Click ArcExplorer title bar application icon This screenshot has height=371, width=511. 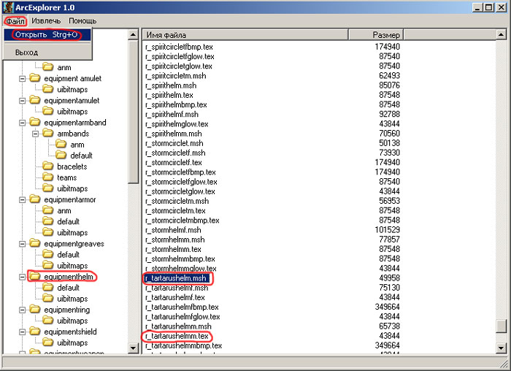click(x=8, y=7)
